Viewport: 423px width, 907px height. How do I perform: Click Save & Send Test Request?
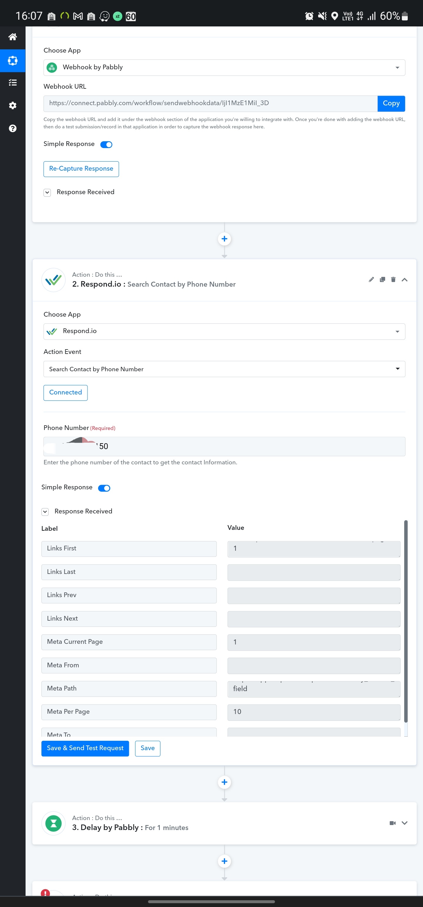click(x=85, y=748)
